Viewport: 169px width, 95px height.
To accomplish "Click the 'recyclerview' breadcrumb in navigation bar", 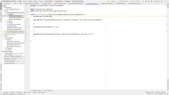I will point(58,1).
